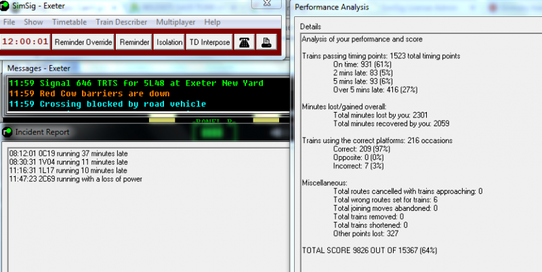
Task: Click the Incident Report window icon
Action: [7, 132]
